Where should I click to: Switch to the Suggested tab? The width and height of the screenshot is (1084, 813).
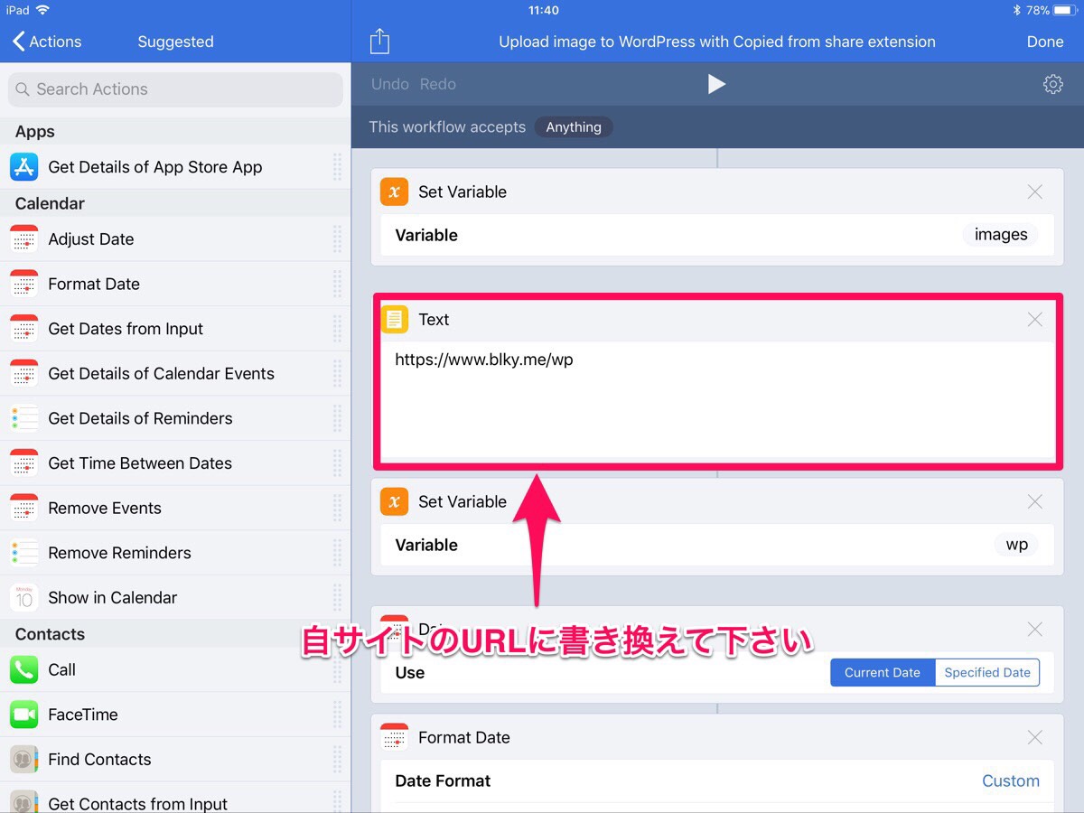coord(175,42)
